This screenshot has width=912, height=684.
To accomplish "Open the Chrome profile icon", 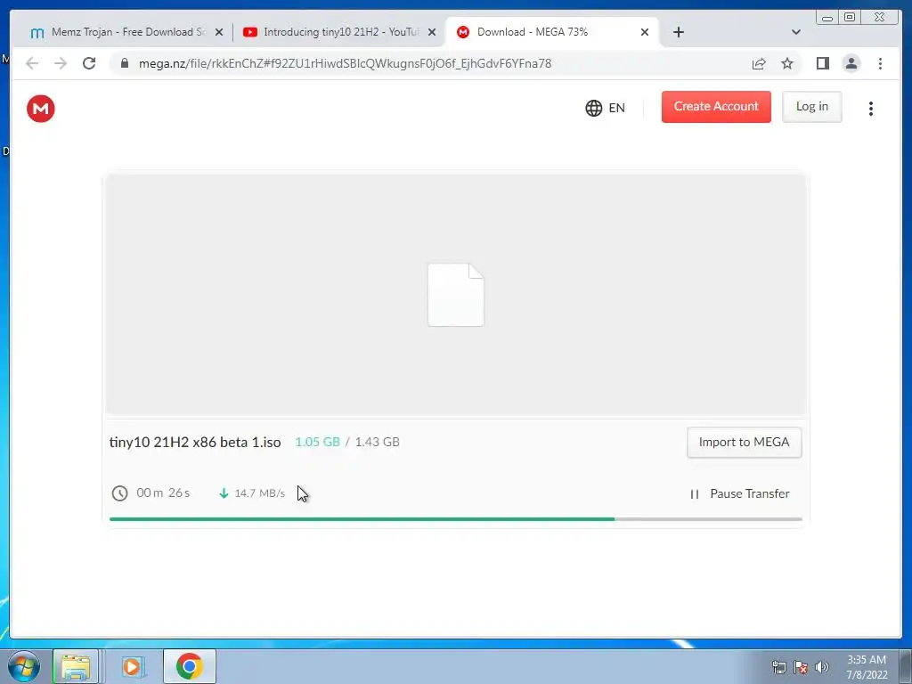I will tap(851, 63).
